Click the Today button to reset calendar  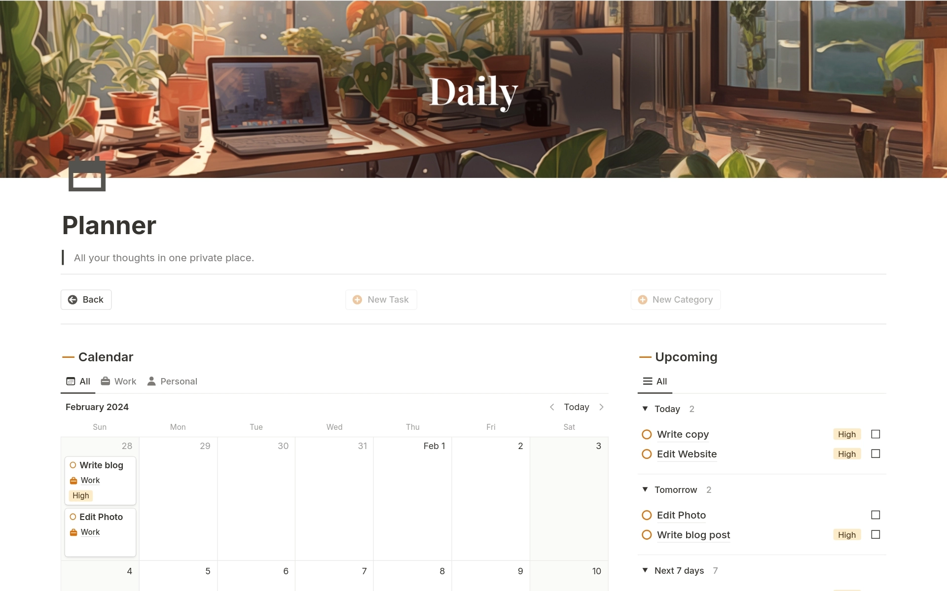(x=576, y=407)
